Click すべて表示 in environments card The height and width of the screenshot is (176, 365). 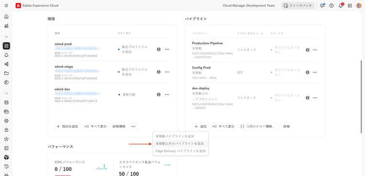(96, 126)
